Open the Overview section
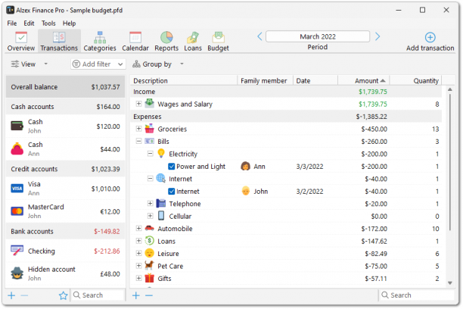The image size is (463, 309). (x=21, y=42)
